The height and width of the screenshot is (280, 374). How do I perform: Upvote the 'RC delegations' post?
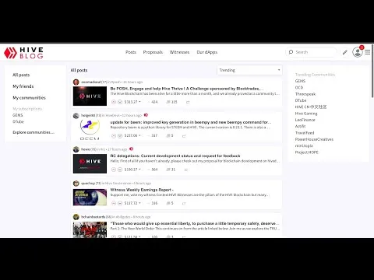pyautogui.click(x=114, y=170)
